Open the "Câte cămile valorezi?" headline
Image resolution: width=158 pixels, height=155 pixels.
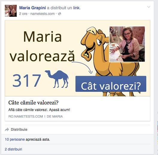tap(33, 103)
